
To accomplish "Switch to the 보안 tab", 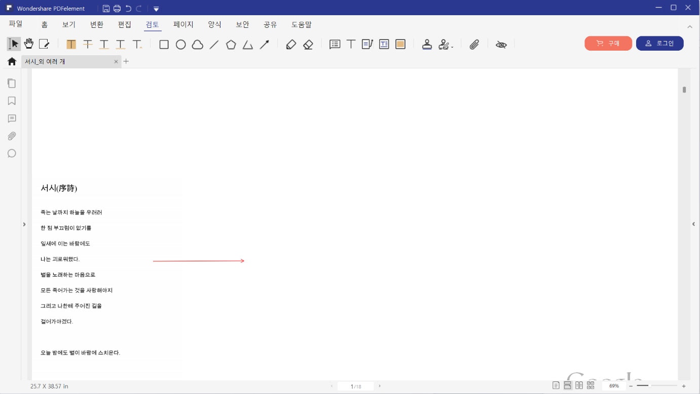I will click(243, 24).
